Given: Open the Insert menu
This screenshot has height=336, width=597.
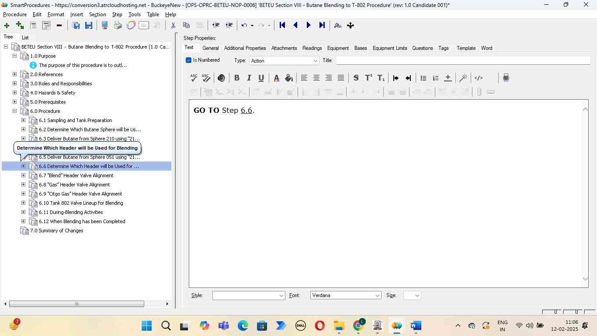Looking at the screenshot, I should (76, 14).
